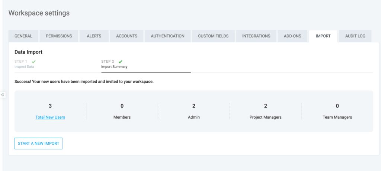Click the Admin count of 2
381x171 pixels.
194,106
